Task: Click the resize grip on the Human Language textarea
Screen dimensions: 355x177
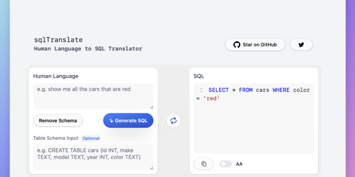Action: pos(152,107)
